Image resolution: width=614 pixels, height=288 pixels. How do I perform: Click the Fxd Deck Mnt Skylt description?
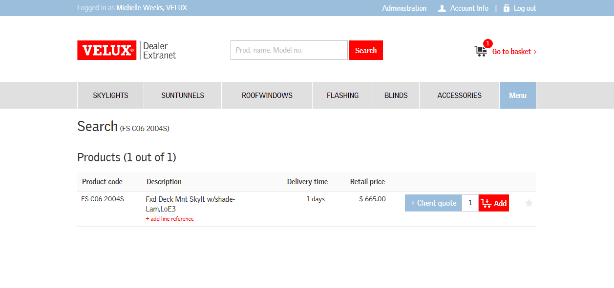191,204
